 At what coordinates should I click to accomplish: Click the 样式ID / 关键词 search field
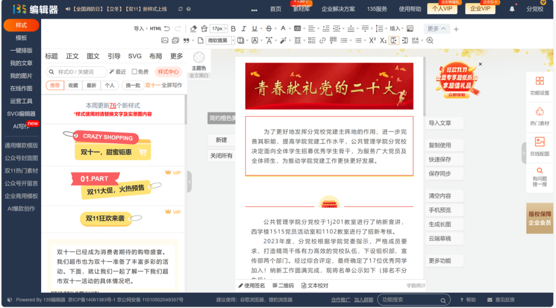[x=79, y=72]
